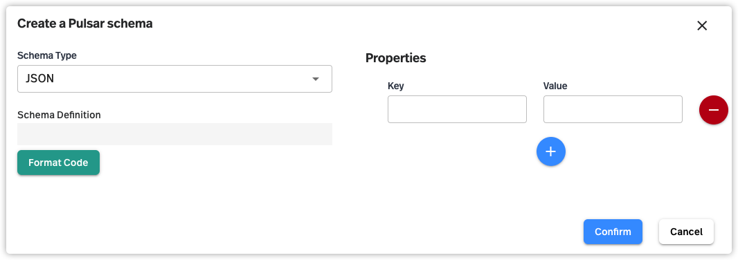Click the Value column label

[x=555, y=86]
